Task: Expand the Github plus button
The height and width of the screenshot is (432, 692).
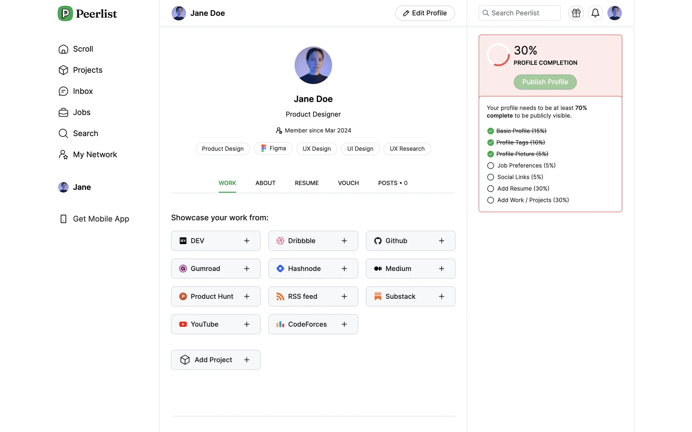Action: coord(441,241)
